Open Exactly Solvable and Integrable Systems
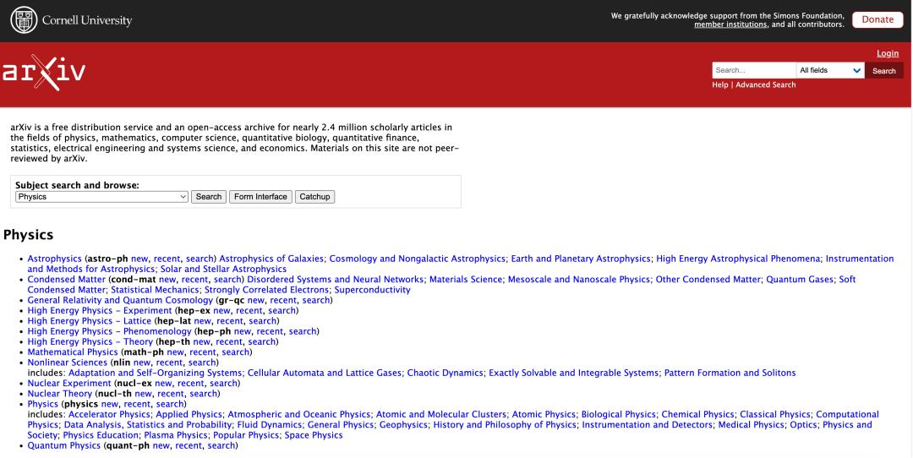Viewport: 913px width, 458px height. point(573,373)
